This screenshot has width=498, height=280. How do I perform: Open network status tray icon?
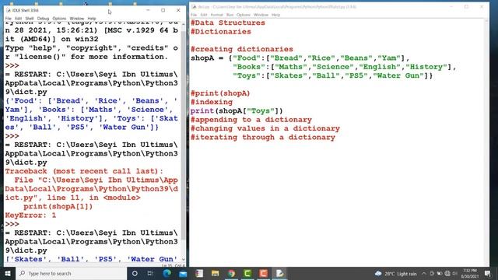[447, 273]
